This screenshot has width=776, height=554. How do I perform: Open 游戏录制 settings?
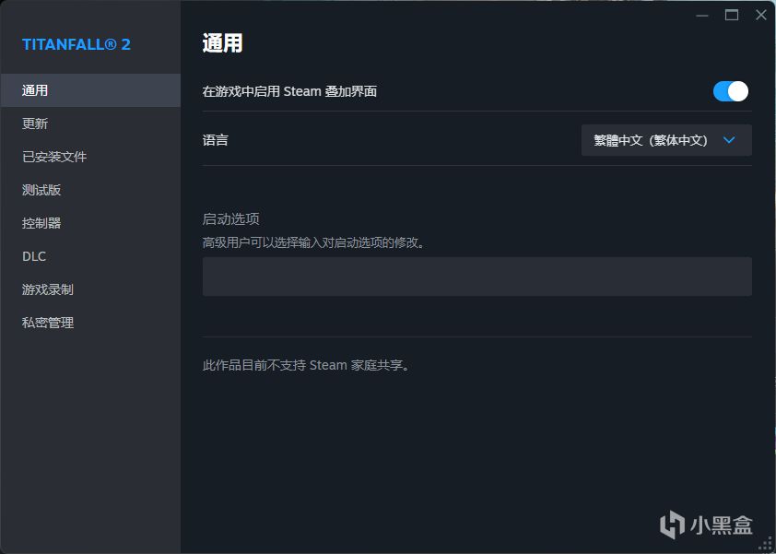tap(90, 289)
